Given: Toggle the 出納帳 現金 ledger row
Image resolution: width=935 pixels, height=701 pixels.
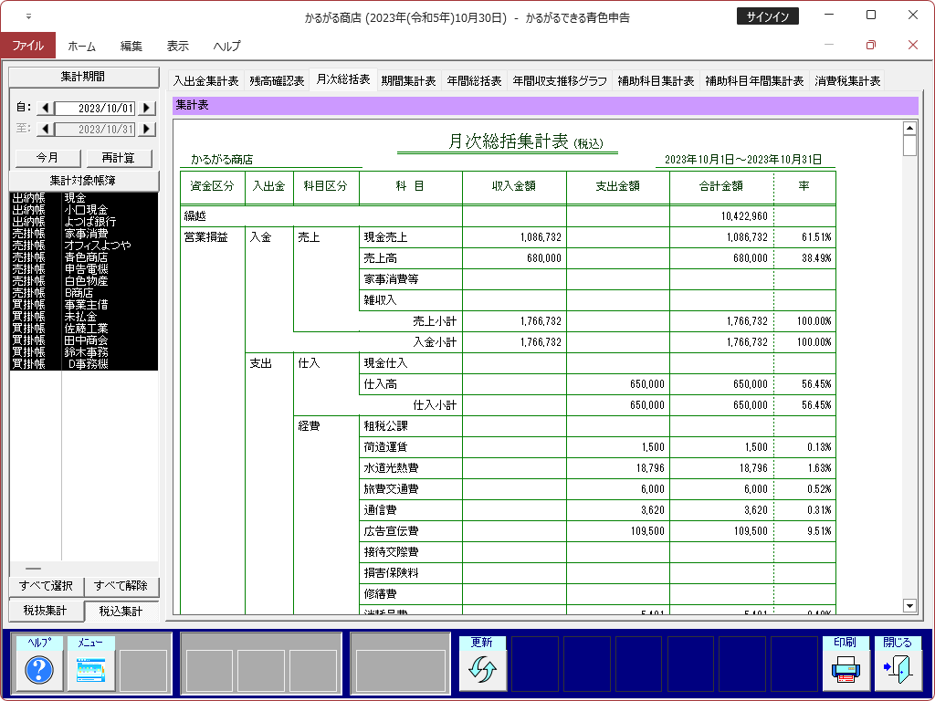Looking at the screenshot, I should (x=84, y=198).
